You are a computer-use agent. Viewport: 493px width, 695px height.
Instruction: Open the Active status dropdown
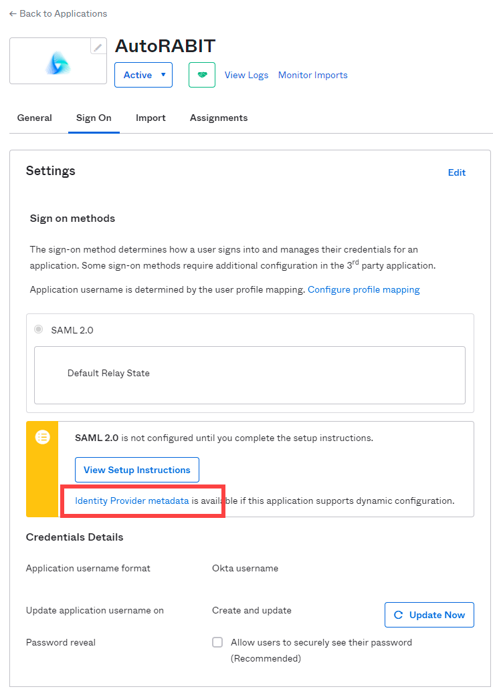[143, 75]
